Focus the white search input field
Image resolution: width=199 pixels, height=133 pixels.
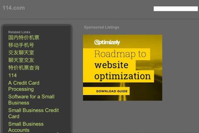[176, 9]
